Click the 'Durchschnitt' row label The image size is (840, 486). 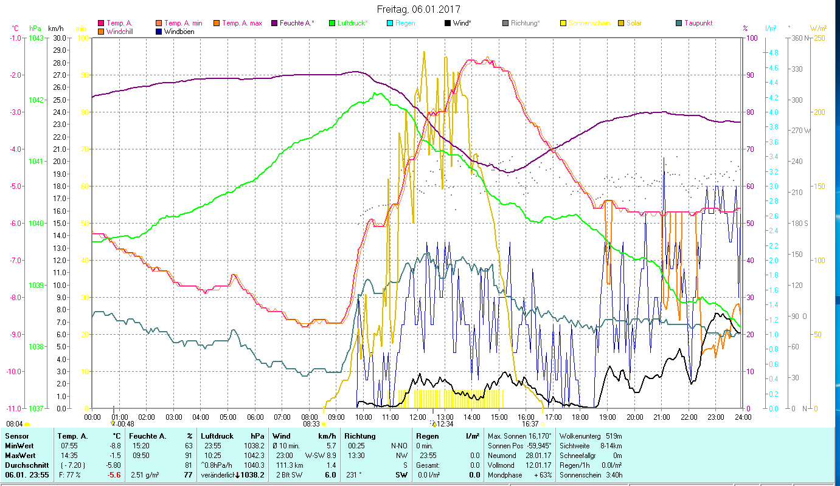pyautogui.click(x=26, y=465)
